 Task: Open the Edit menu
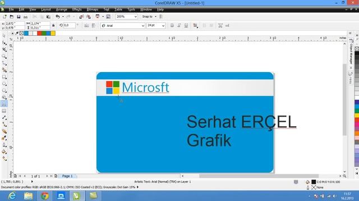[21, 9]
